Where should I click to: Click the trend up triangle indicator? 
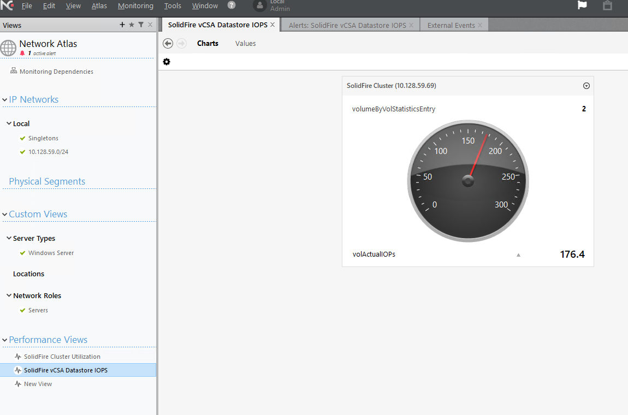tap(518, 255)
